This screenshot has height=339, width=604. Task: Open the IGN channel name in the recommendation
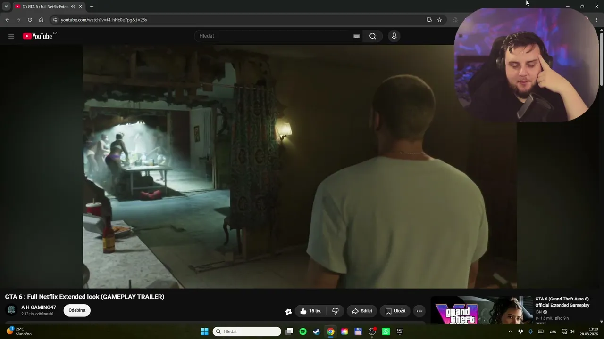point(538,312)
